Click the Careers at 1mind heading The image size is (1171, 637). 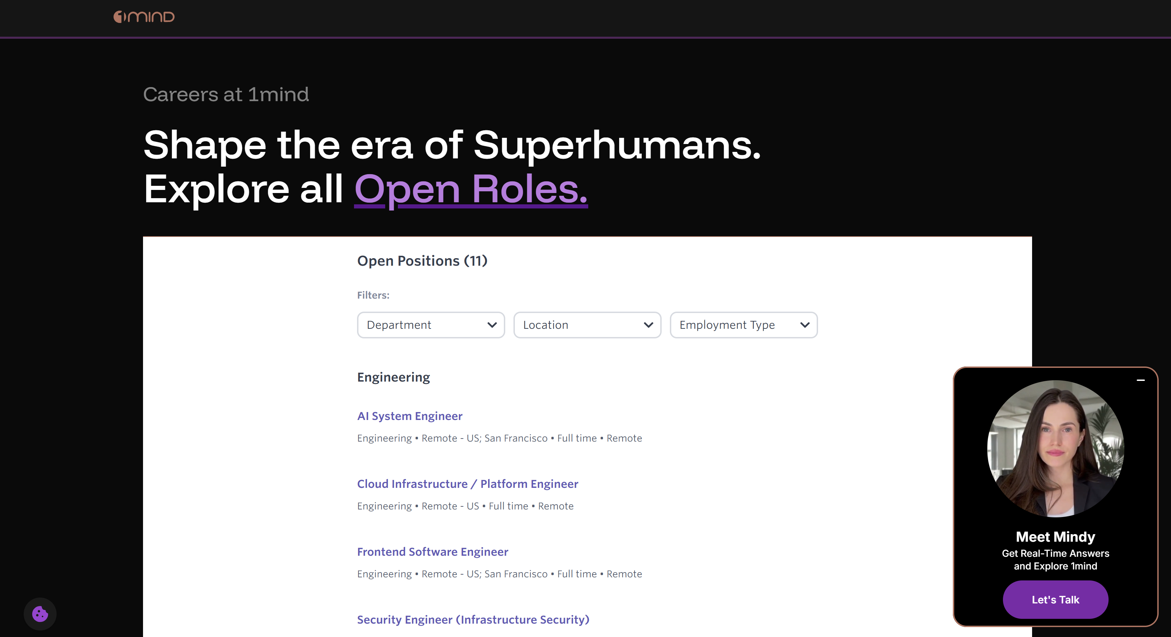pos(226,95)
